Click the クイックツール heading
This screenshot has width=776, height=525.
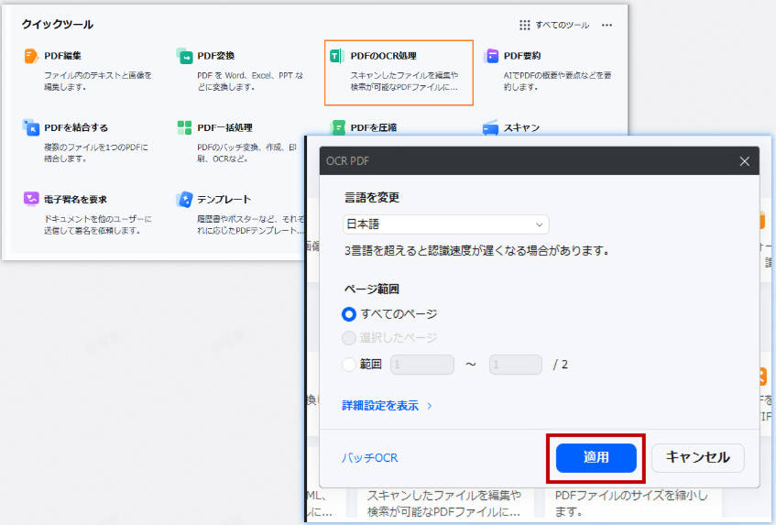(58, 24)
